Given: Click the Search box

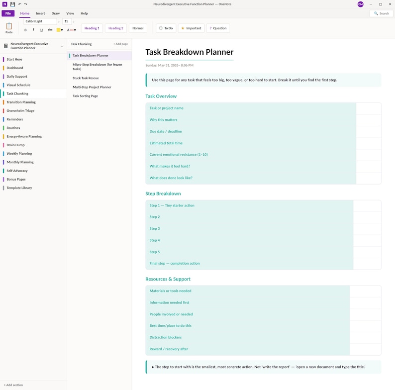Looking at the screenshot, I should tap(382, 13).
